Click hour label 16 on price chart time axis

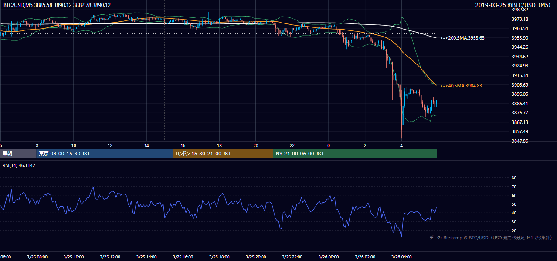tap(183, 145)
